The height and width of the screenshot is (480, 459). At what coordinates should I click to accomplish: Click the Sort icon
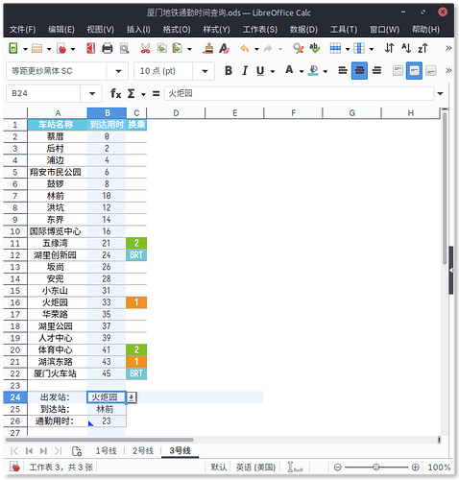pyautogui.click(x=390, y=48)
